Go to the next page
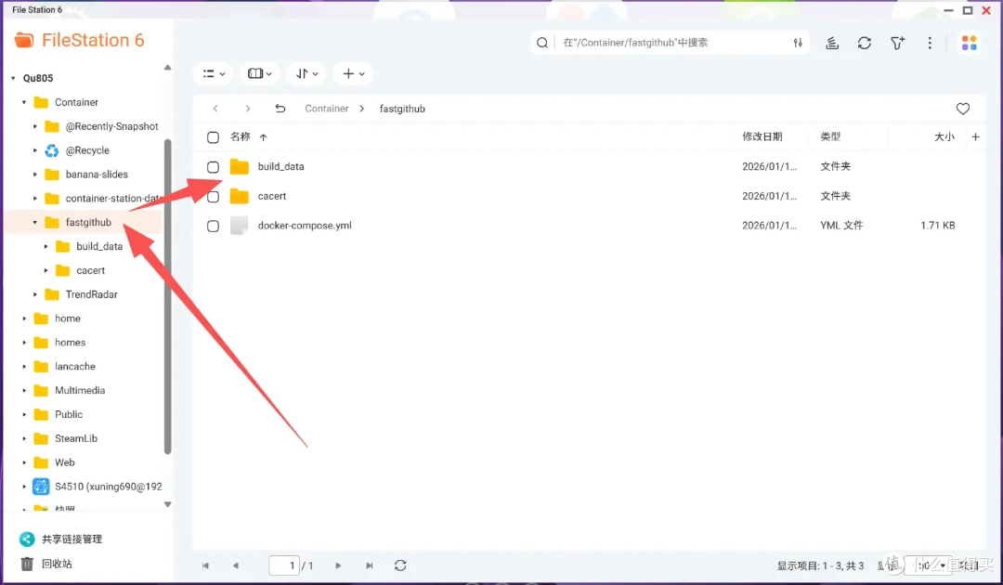 pos(338,565)
